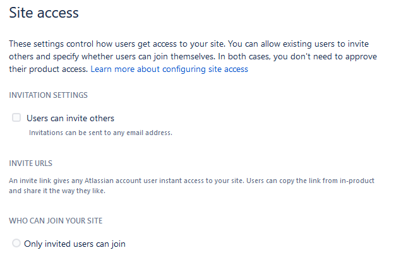This screenshot has height=255, width=411.
Task: Enable the Users can invite others checkbox
Action: pyautogui.click(x=16, y=117)
